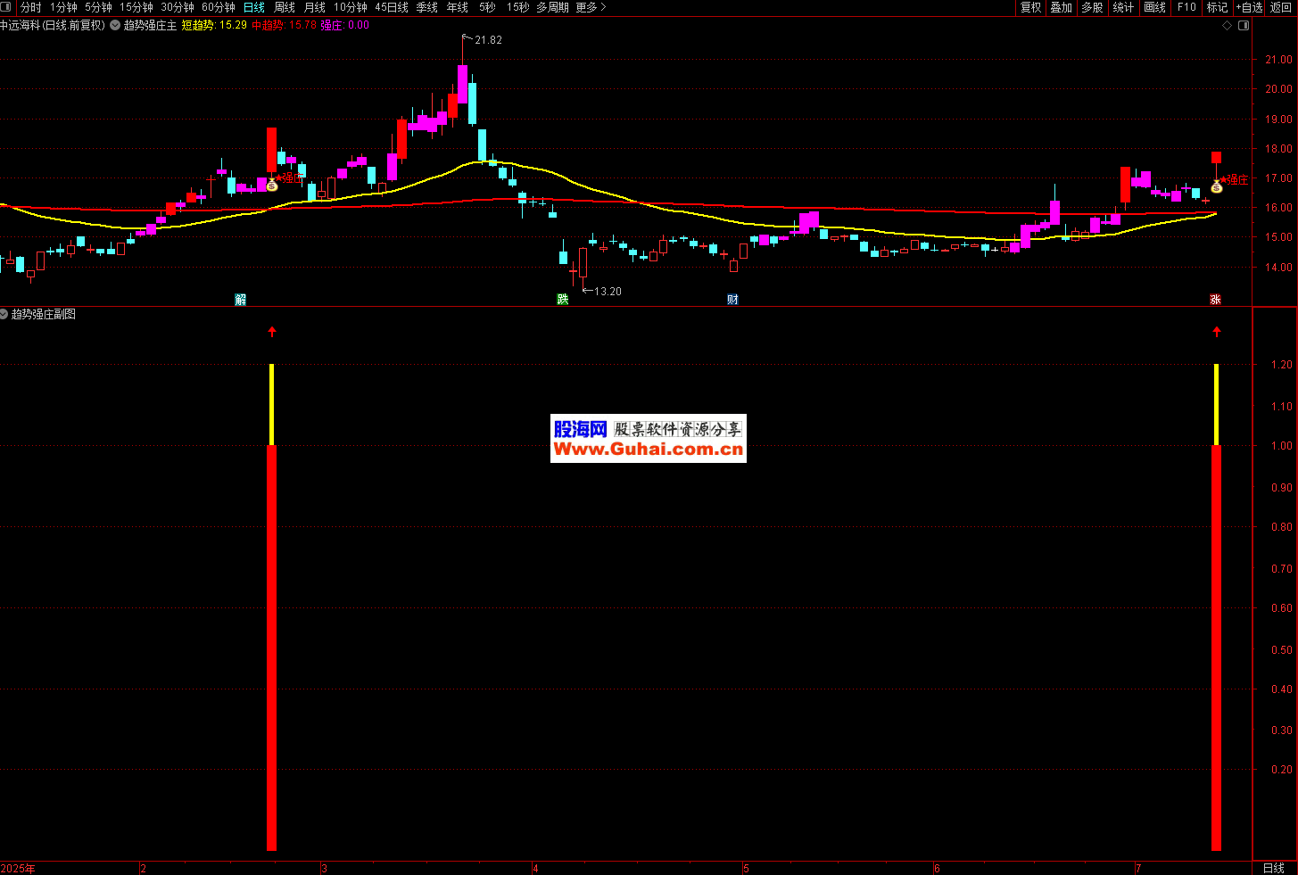
Task: Add stock with +自选 button
Action: coord(1249,7)
